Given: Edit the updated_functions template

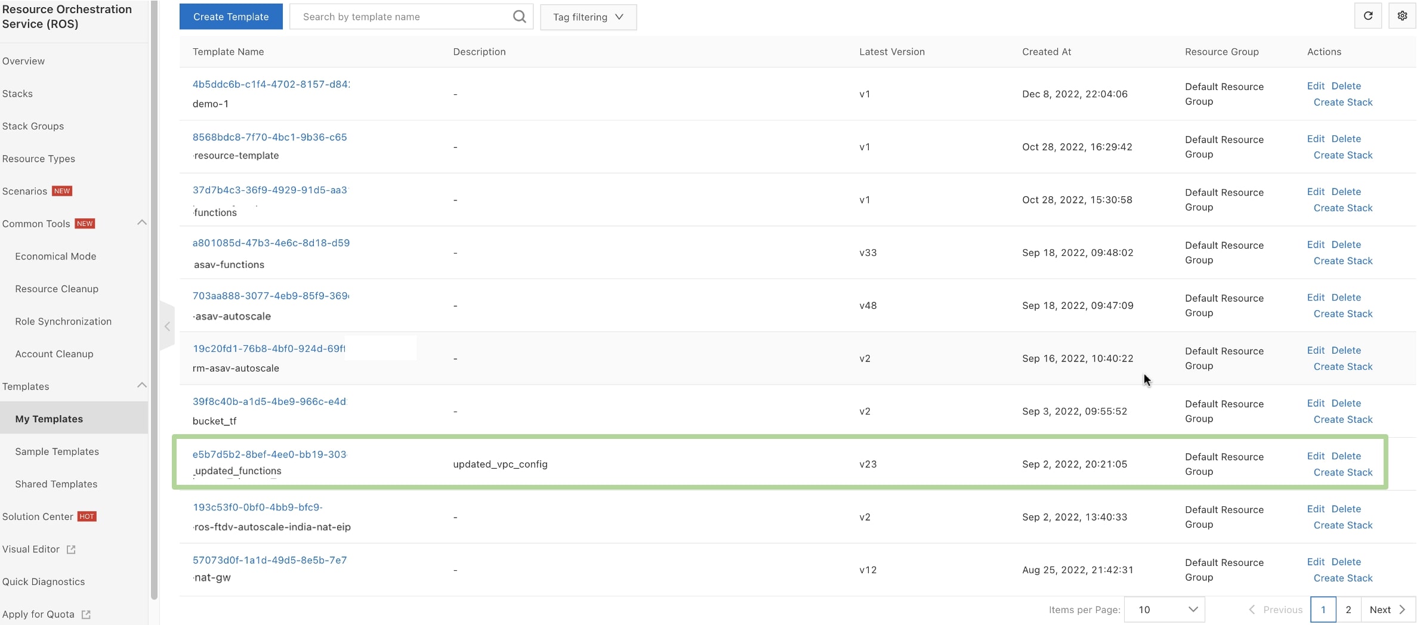Looking at the screenshot, I should pyautogui.click(x=1316, y=456).
